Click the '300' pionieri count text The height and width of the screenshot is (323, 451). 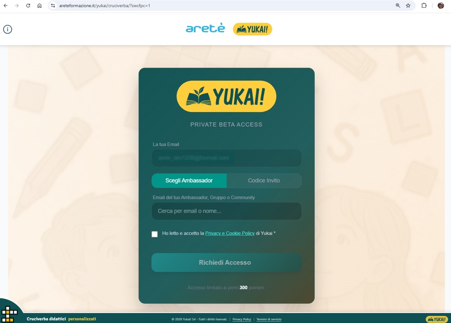pyautogui.click(x=243, y=288)
